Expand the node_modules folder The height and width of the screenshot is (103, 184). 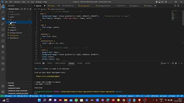coord(15,14)
